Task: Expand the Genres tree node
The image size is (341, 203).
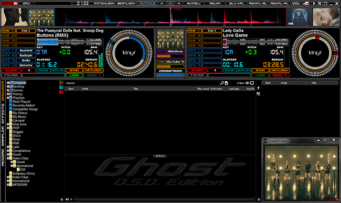Action: [x=8, y=90]
